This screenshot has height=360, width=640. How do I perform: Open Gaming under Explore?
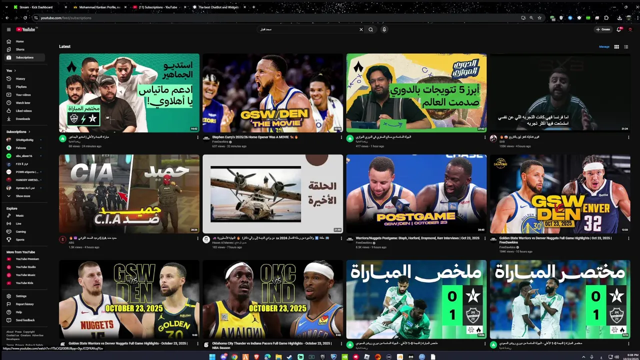point(25,231)
